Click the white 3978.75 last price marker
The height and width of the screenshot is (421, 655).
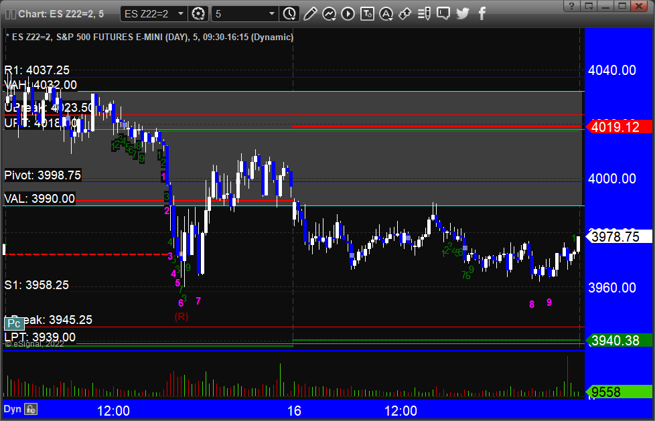coord(619,237)
